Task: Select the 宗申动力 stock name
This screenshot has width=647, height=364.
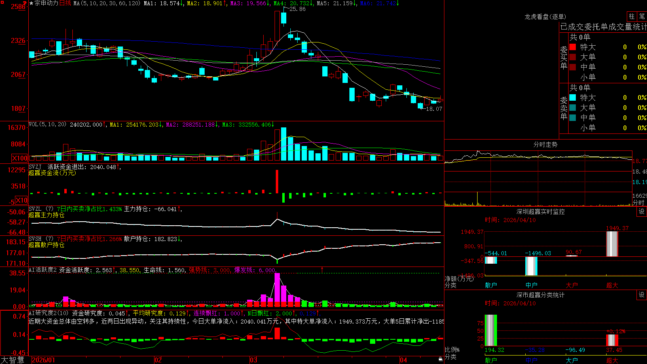Action: click(47, 3)
